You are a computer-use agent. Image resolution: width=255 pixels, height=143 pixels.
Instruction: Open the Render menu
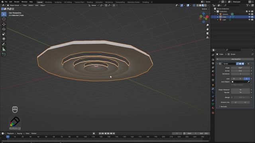pyautogui.click(x=17, y=2)
